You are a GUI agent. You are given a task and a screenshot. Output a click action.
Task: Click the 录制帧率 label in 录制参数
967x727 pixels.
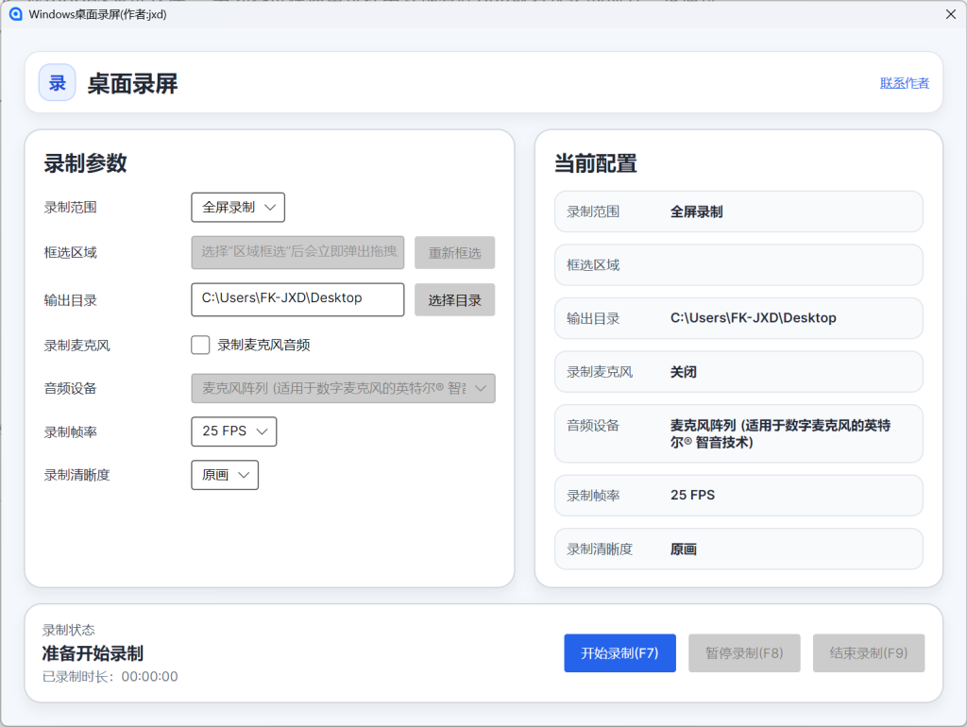(x=70, y=432)
